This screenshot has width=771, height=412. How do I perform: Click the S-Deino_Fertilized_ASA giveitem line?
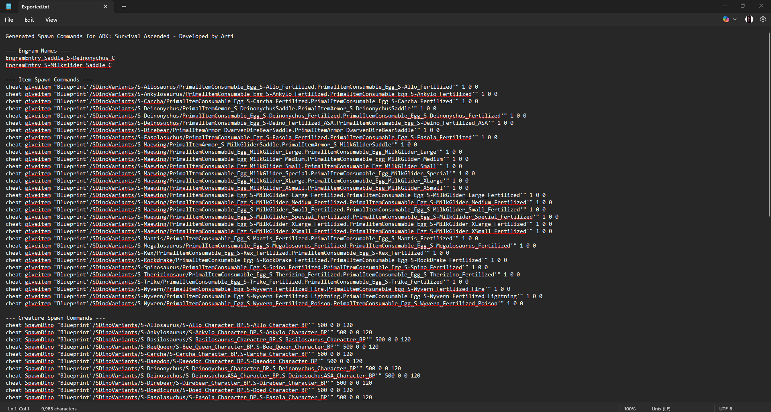[260, 123]
